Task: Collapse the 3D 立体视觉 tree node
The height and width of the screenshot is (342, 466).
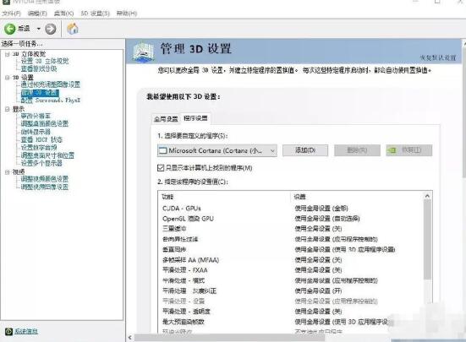Action: coord(7,54)
